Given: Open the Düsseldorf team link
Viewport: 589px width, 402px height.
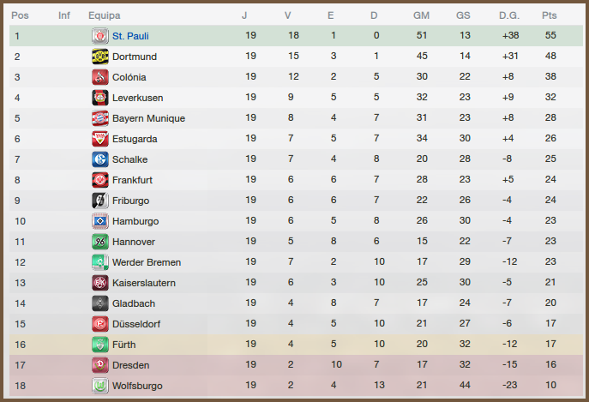Looking at the screenshot, I should pos(136,324).
